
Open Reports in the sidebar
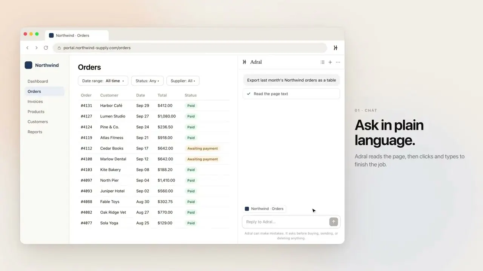(35, 132)
